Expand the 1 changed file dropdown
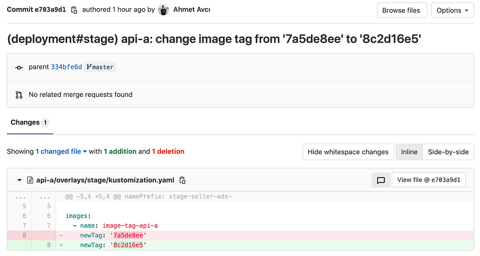This screenshot has width=480, height=256. pyautogui.click(x=61, y=151)
